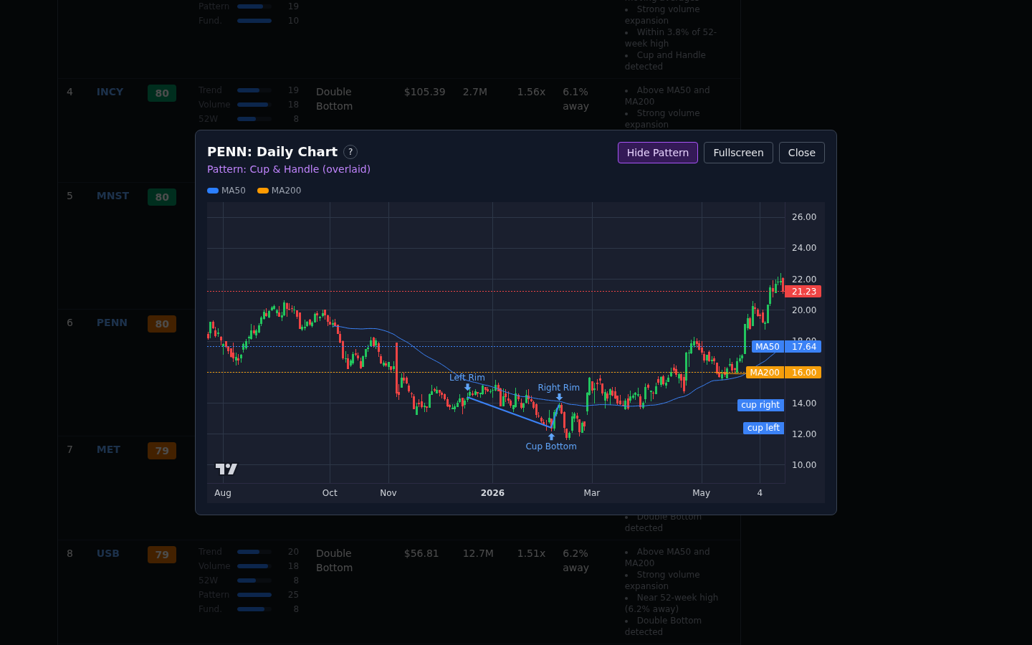Click the 2026 date axis label
The width and height of the screenshot is (1032, 645).
coord(492,493)
